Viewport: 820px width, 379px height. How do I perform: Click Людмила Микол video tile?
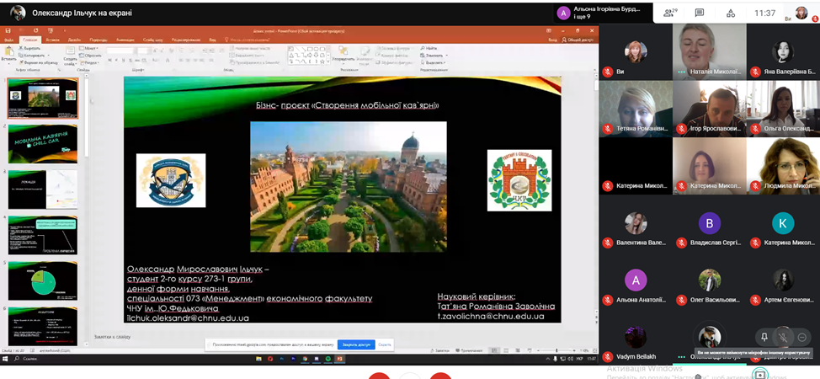[783, 166]
